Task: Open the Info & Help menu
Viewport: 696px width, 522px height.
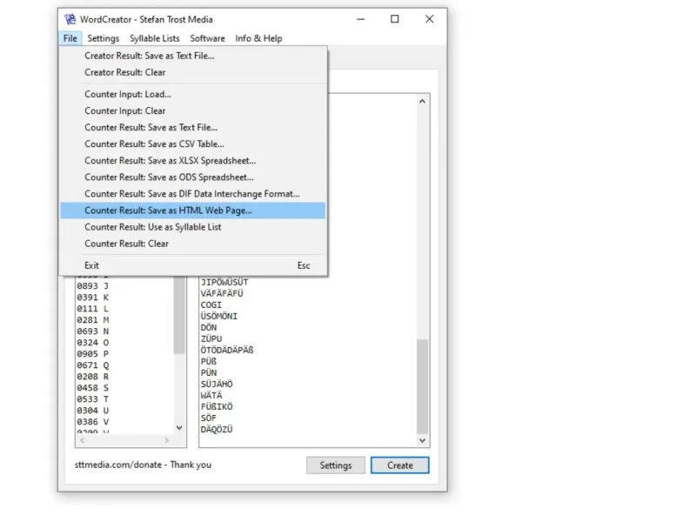Action: point(258,38)
